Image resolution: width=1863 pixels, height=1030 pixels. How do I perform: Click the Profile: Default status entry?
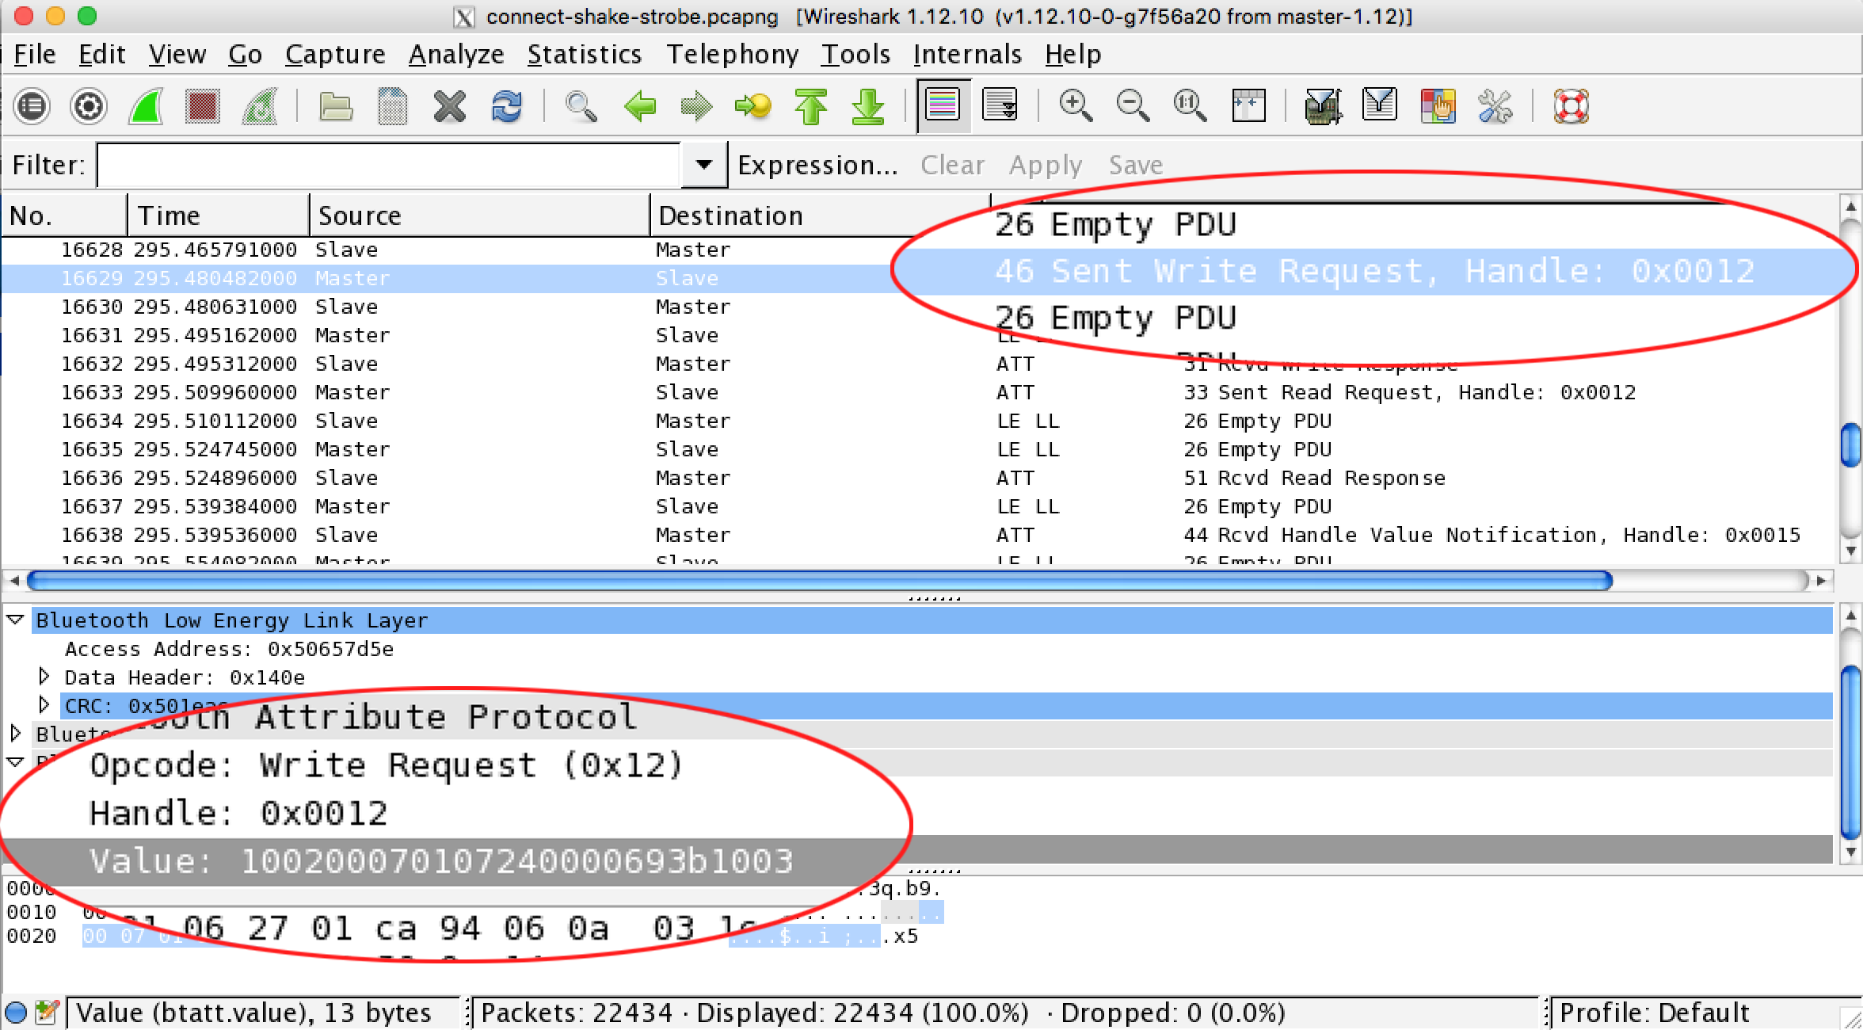[x=1654, y=1013]
